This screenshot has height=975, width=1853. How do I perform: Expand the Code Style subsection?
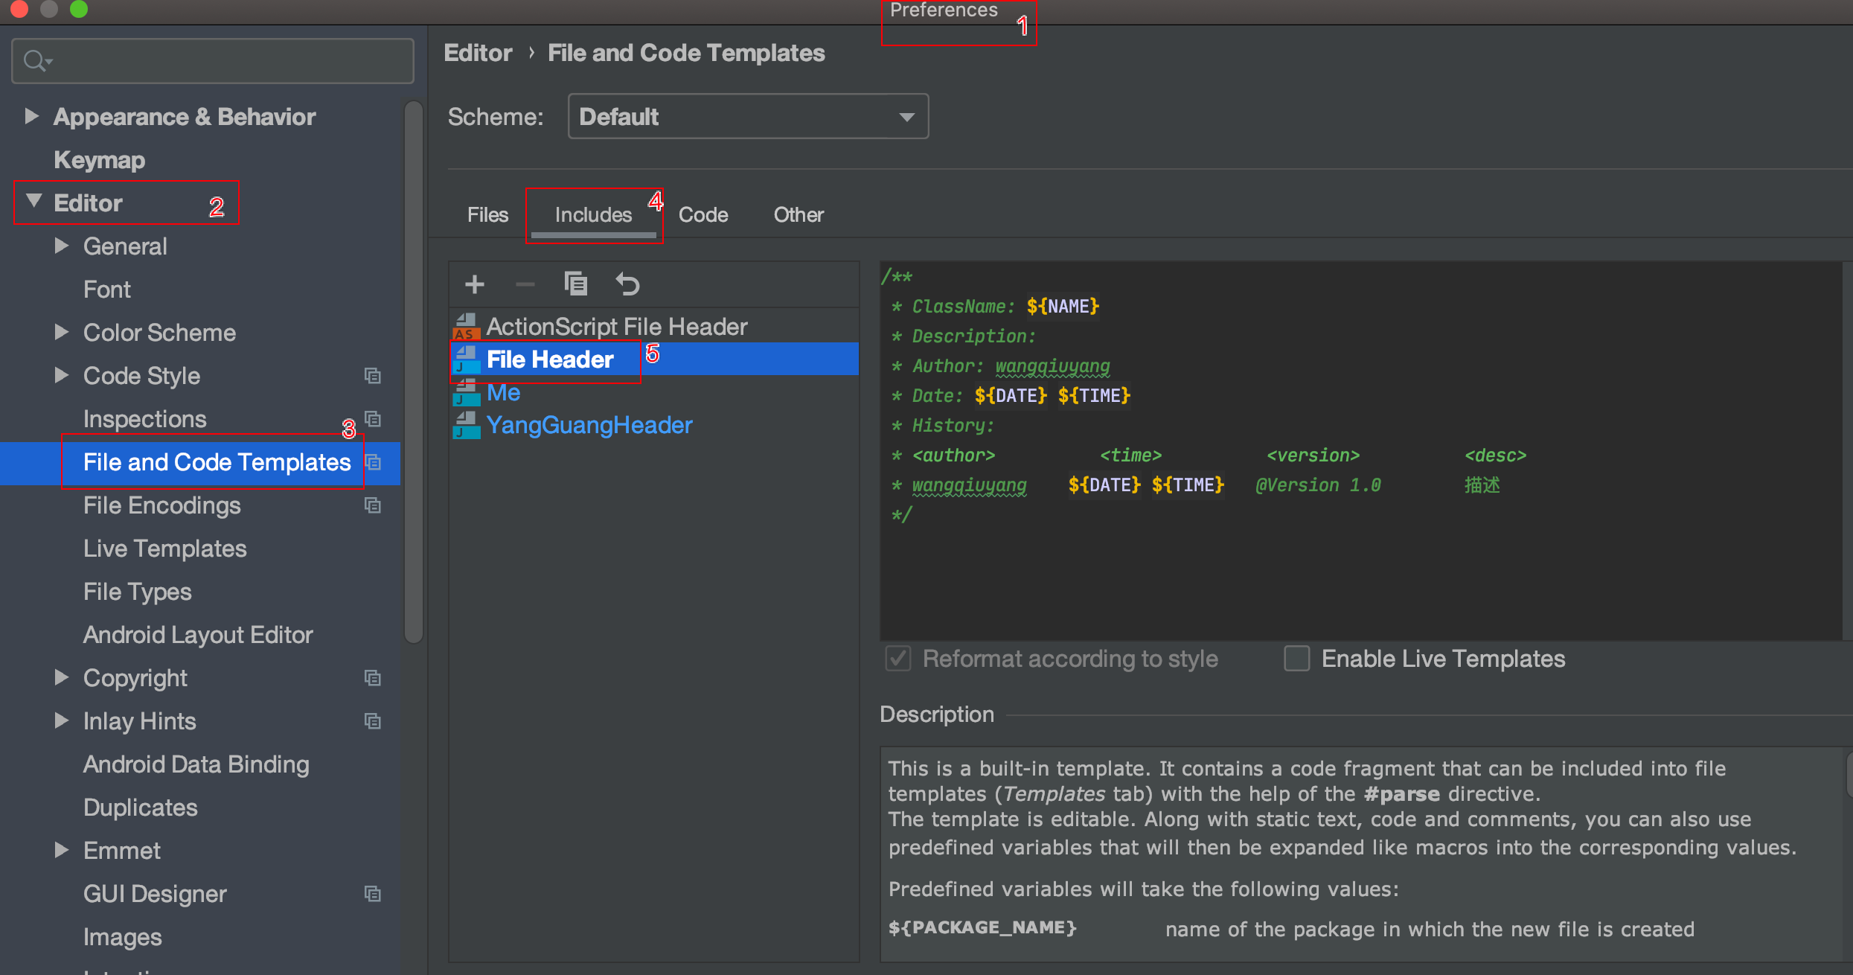point(62,375)
